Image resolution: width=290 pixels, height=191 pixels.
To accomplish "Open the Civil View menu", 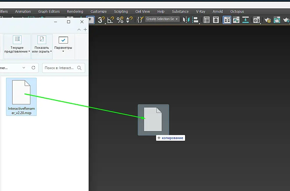I will 143,11.
